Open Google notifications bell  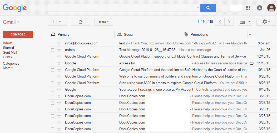pos(260,8)
